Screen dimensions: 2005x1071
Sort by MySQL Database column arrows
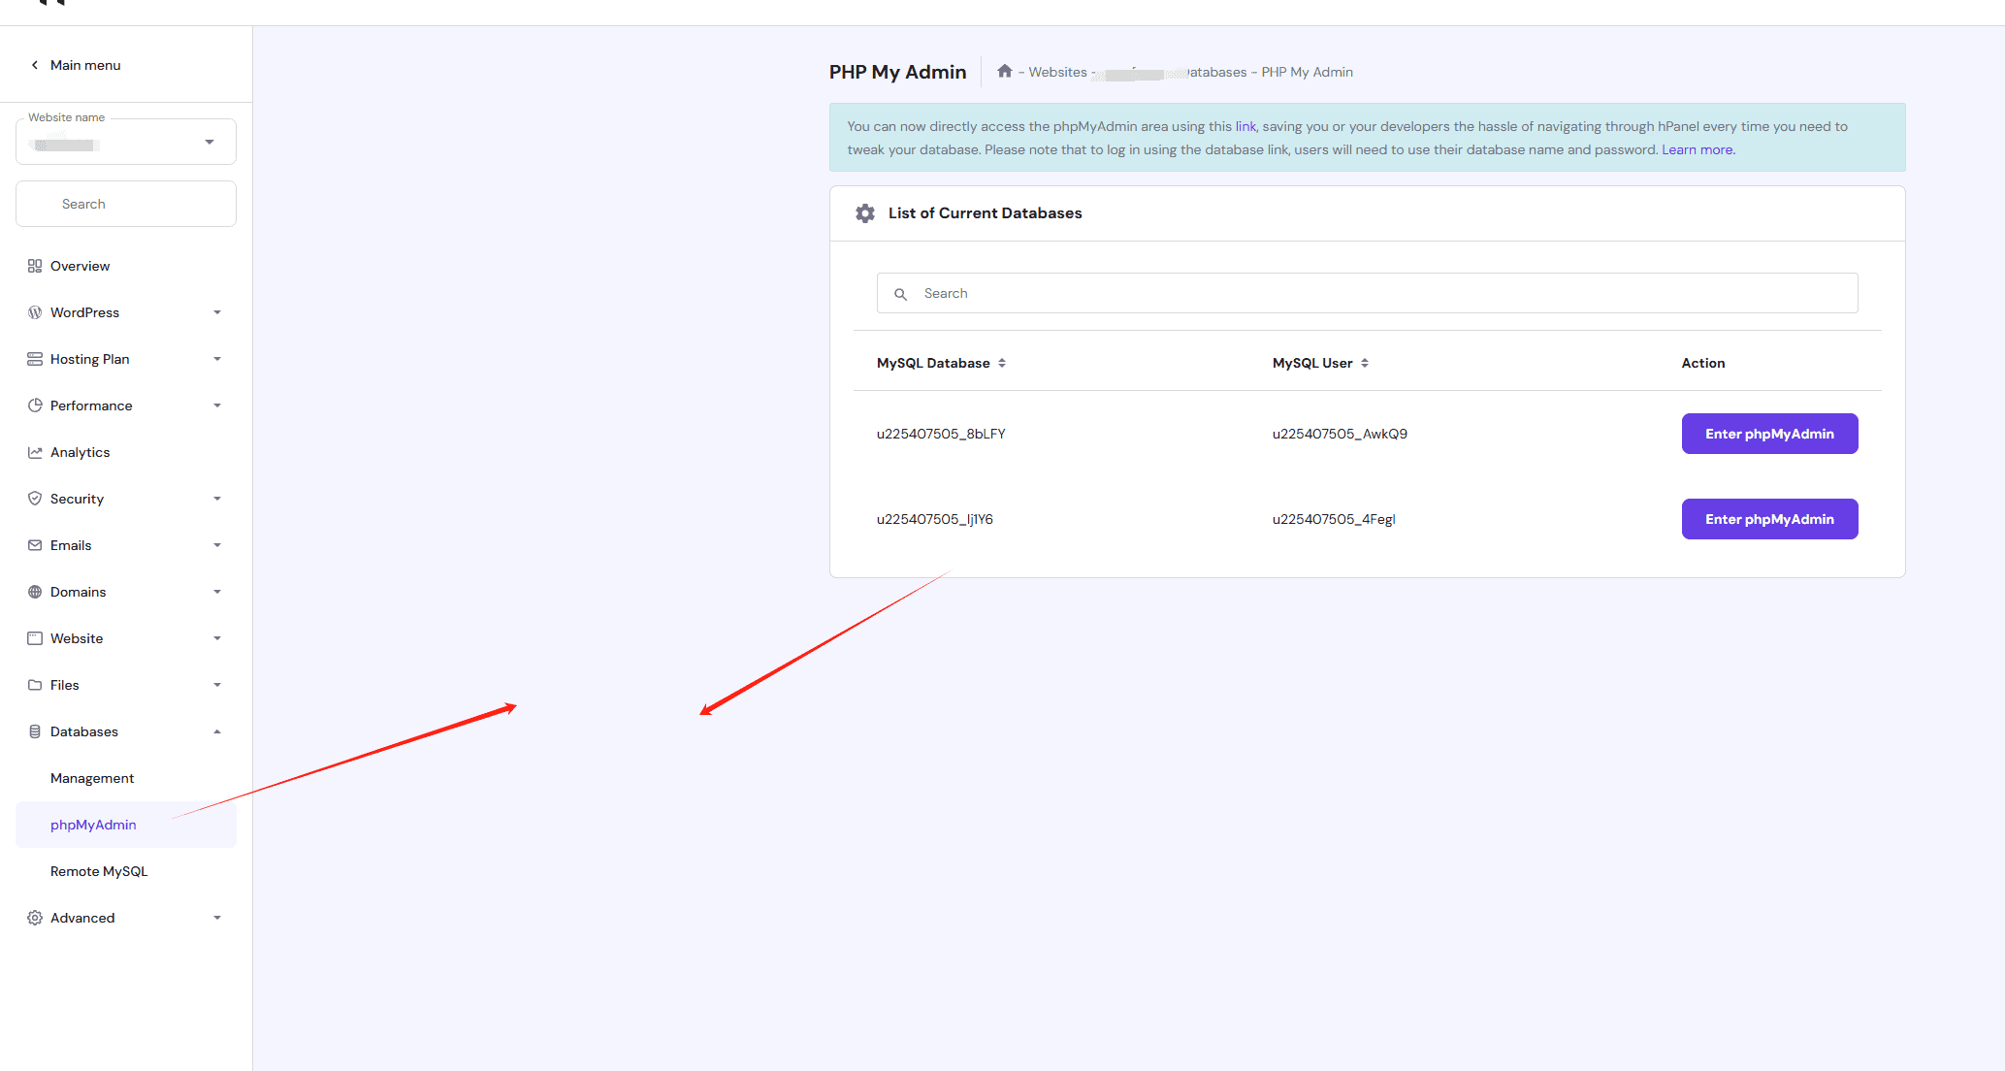click(x=1002, y=363)
